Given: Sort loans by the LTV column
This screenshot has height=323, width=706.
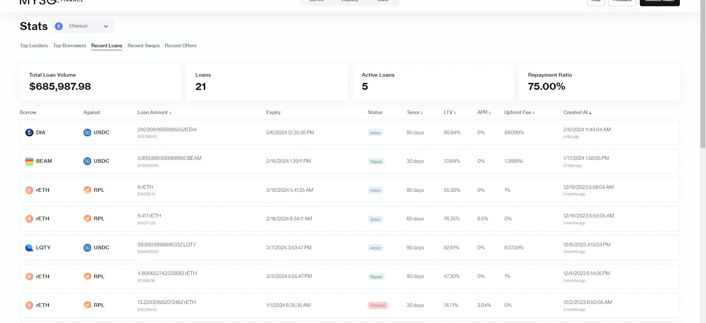Looking at the screenshot, I should pyautogui.click(x=450, y=113).
